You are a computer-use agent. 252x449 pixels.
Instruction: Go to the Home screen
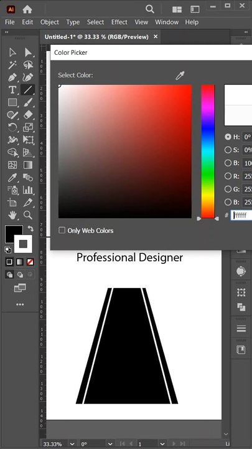(x=27, y=9)
